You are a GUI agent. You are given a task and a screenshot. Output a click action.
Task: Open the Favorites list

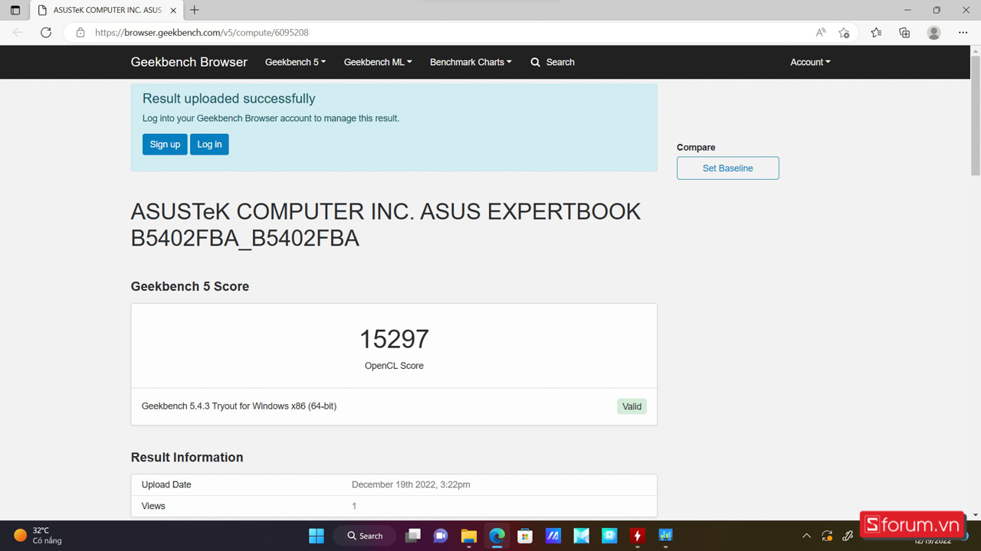pyautogui.click(x=876, y=32)
